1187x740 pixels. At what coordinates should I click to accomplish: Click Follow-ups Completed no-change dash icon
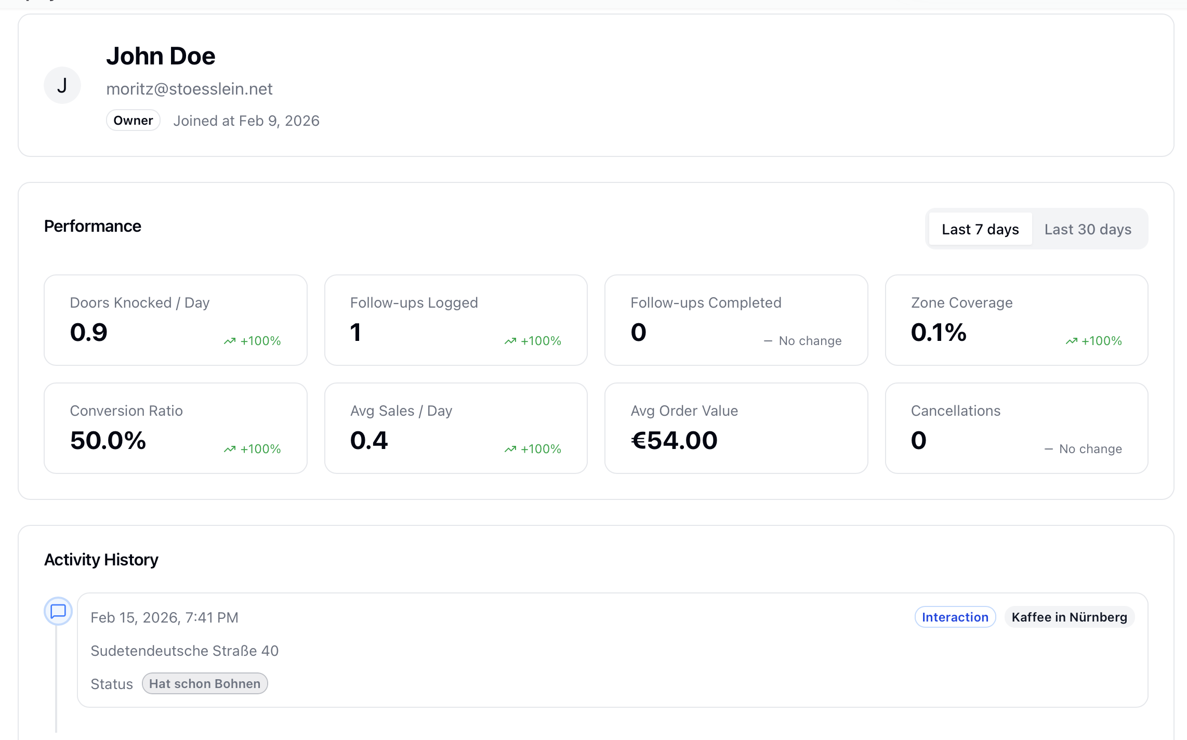point(768,341)
